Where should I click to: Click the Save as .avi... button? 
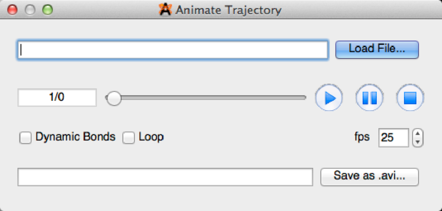[369, 176]
